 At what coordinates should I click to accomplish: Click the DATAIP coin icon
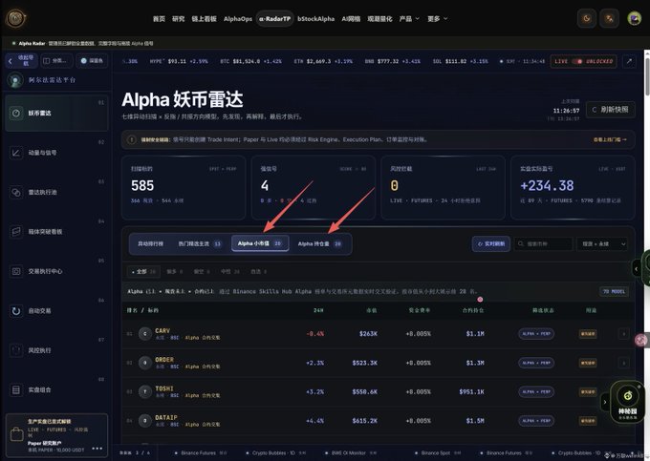pyautogui.click(x=144, y=421)
